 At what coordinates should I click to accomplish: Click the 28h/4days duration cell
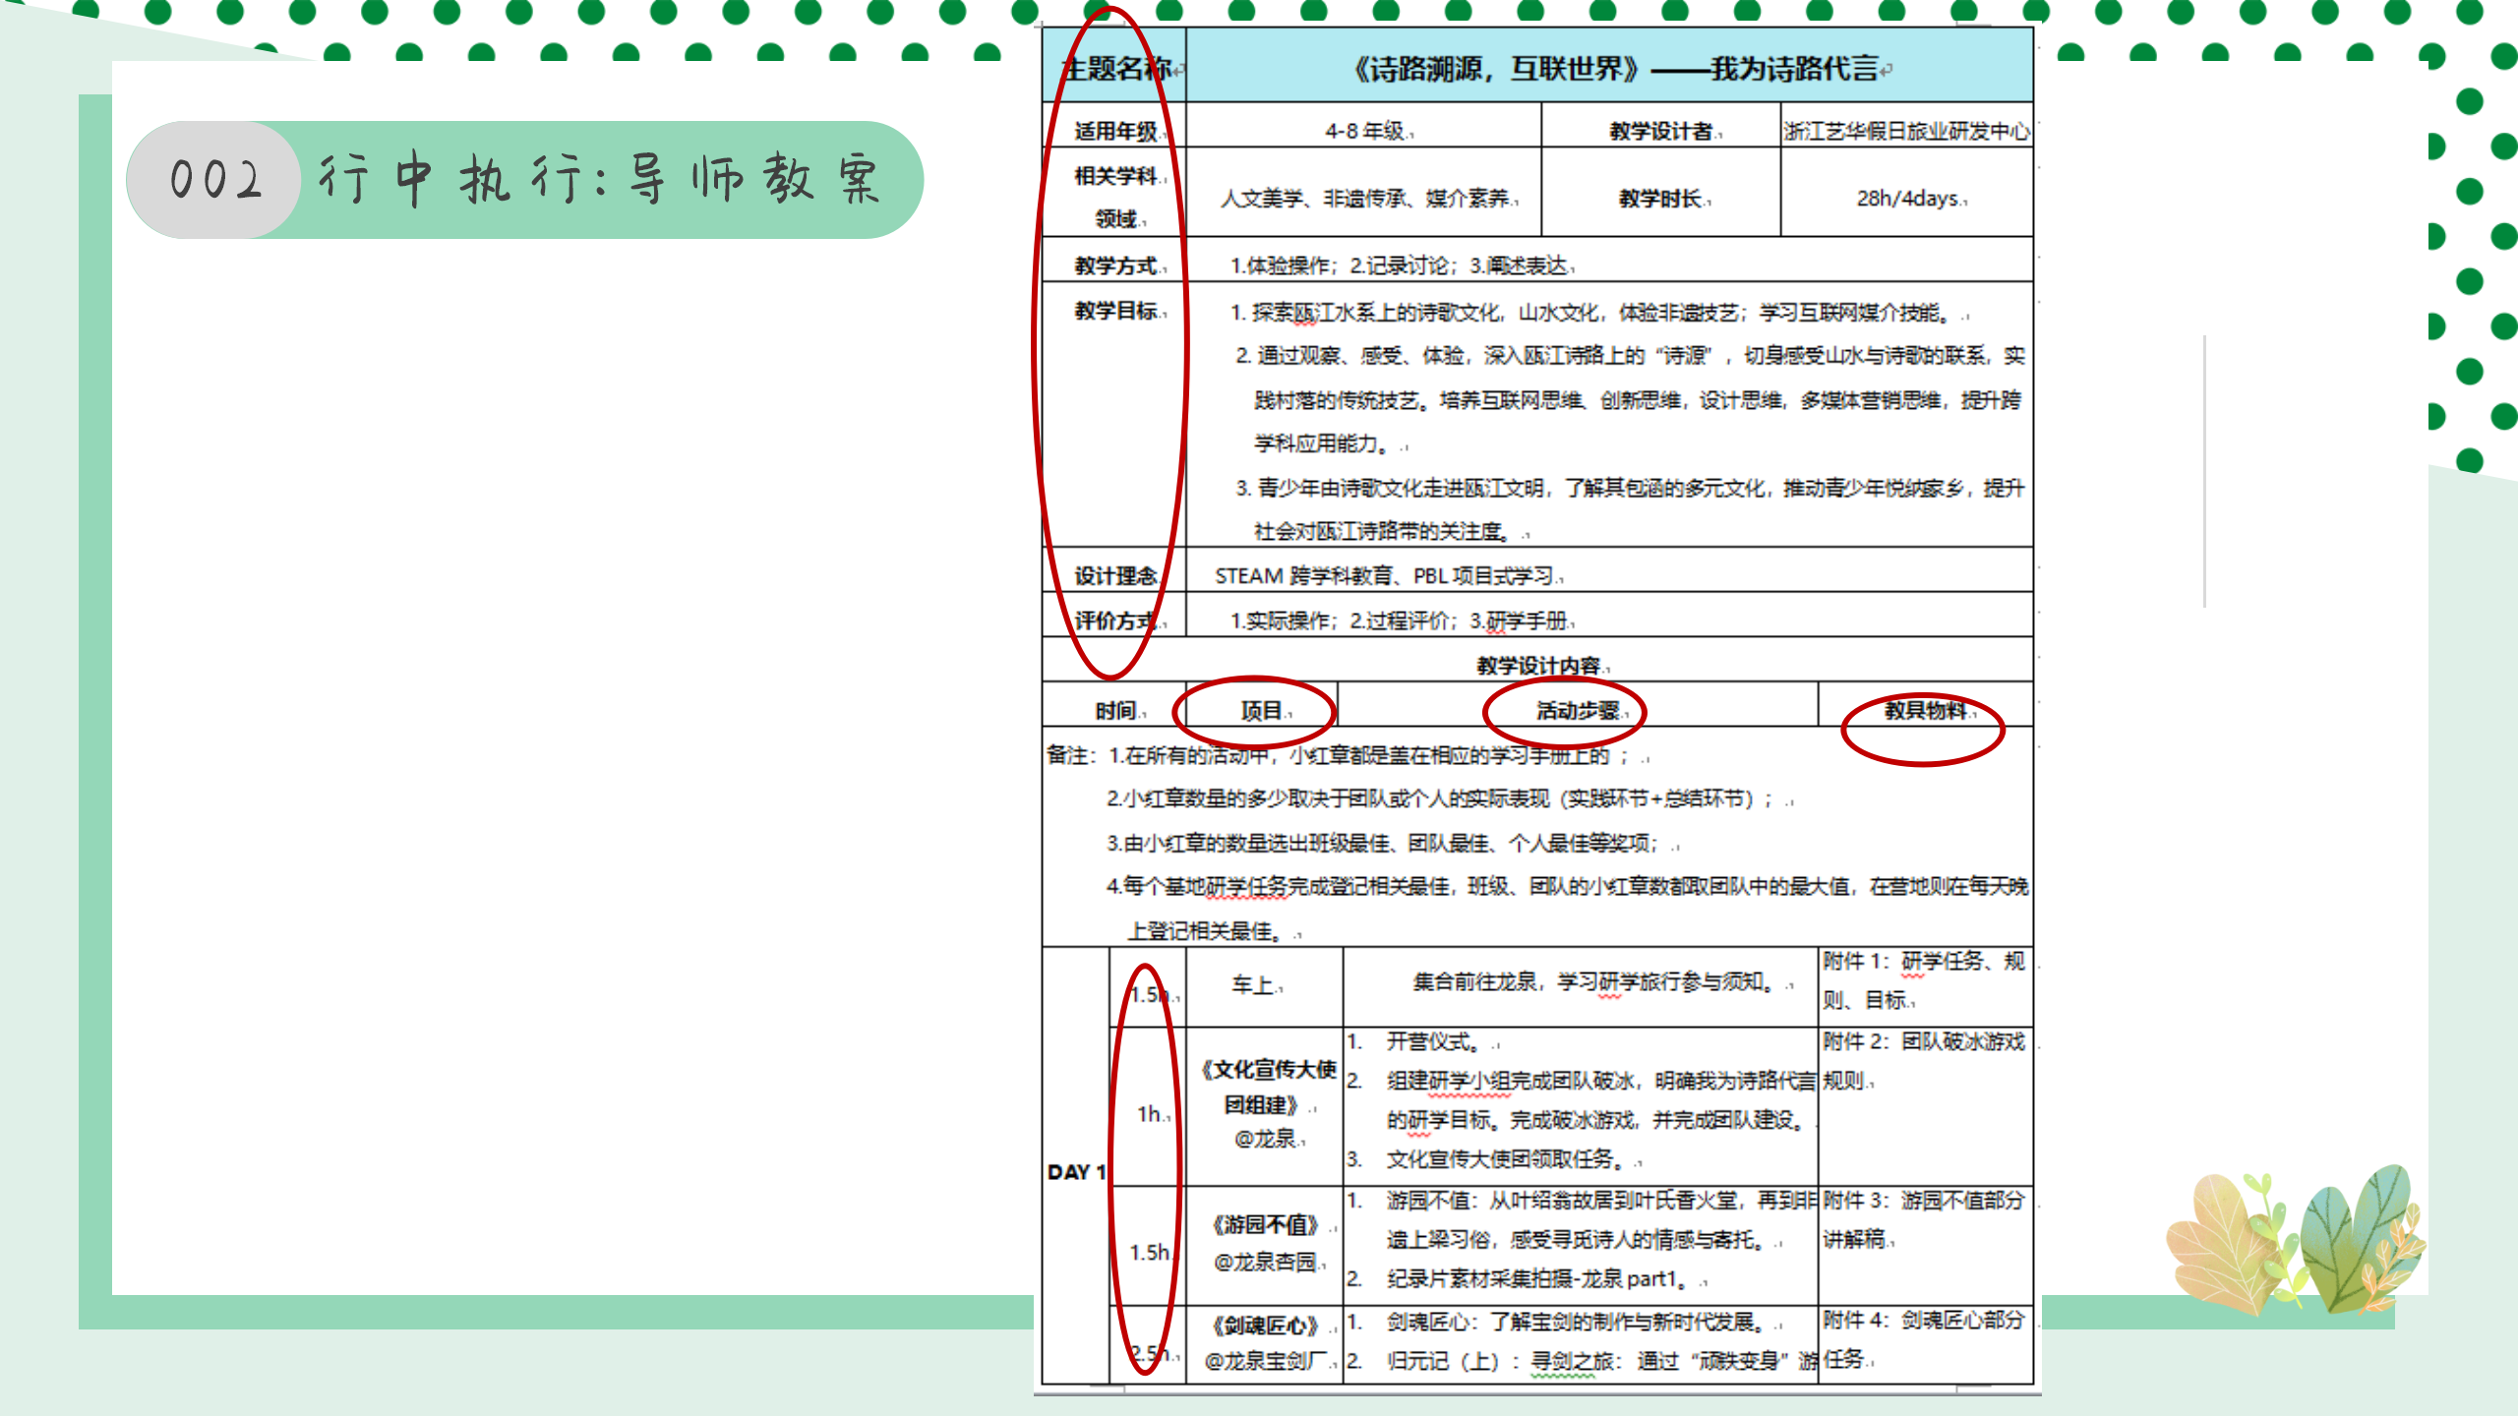(1906, 199)
